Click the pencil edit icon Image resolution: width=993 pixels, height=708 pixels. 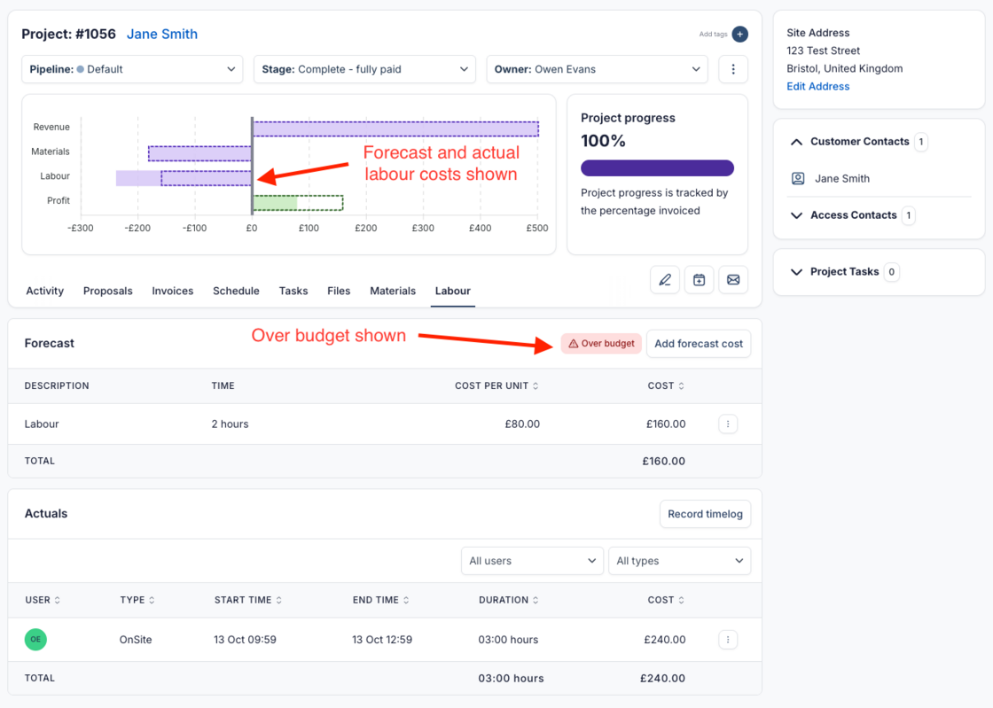tap(665, 280)
